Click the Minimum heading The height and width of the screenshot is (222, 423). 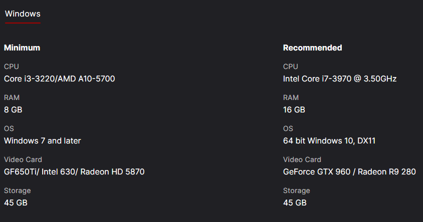click(22, 47)
